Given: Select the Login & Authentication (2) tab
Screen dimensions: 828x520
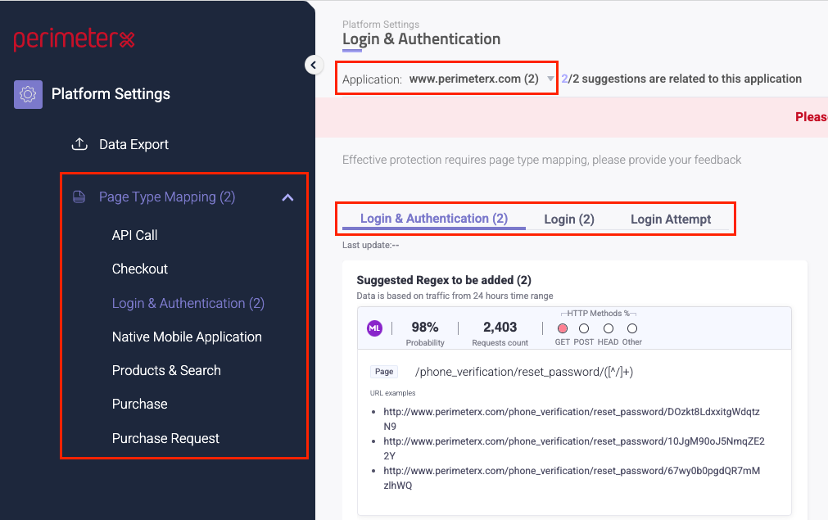Looking at the screenshot, I should click(434, 219).
